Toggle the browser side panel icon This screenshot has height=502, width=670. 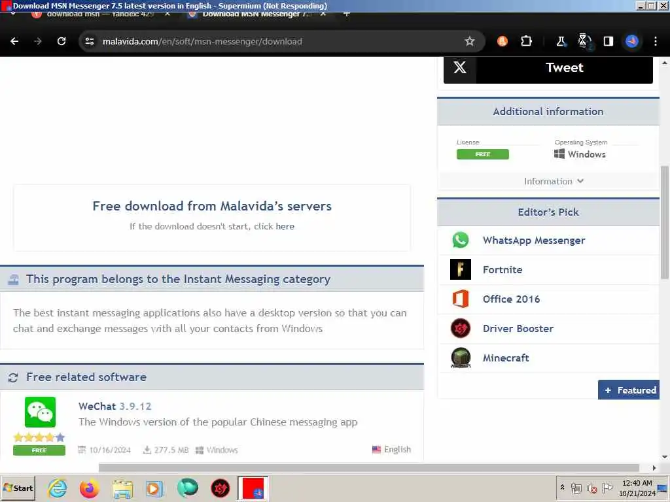[x=608, y=41]
